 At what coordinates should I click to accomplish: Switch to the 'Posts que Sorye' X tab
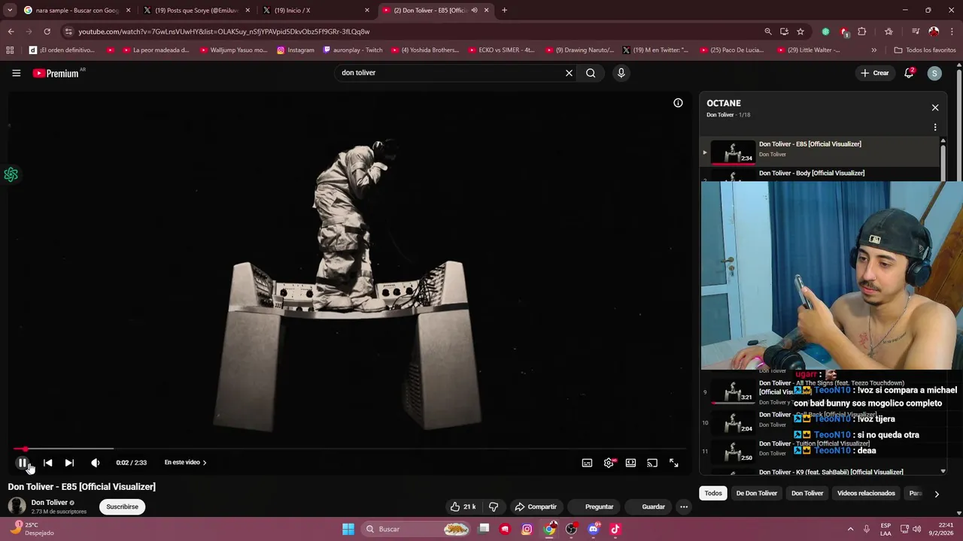[x=197, y=11]
